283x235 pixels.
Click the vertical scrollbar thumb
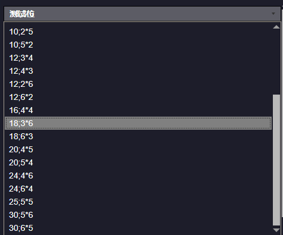click(276, 160)
